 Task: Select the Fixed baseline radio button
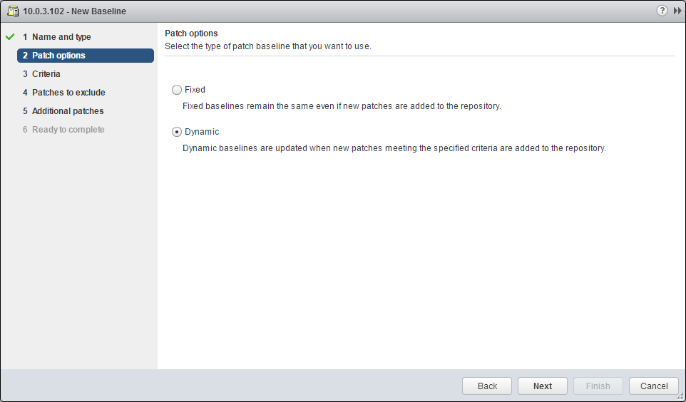pyautogui.click(x=177, y=90)
